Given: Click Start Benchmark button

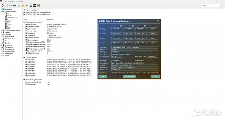Looking at the screenshot, I should pos(129,76).
